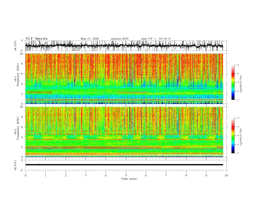Click the ch.2 colorbar log(PSD) label
255x197 pixels.
point(241,137)
